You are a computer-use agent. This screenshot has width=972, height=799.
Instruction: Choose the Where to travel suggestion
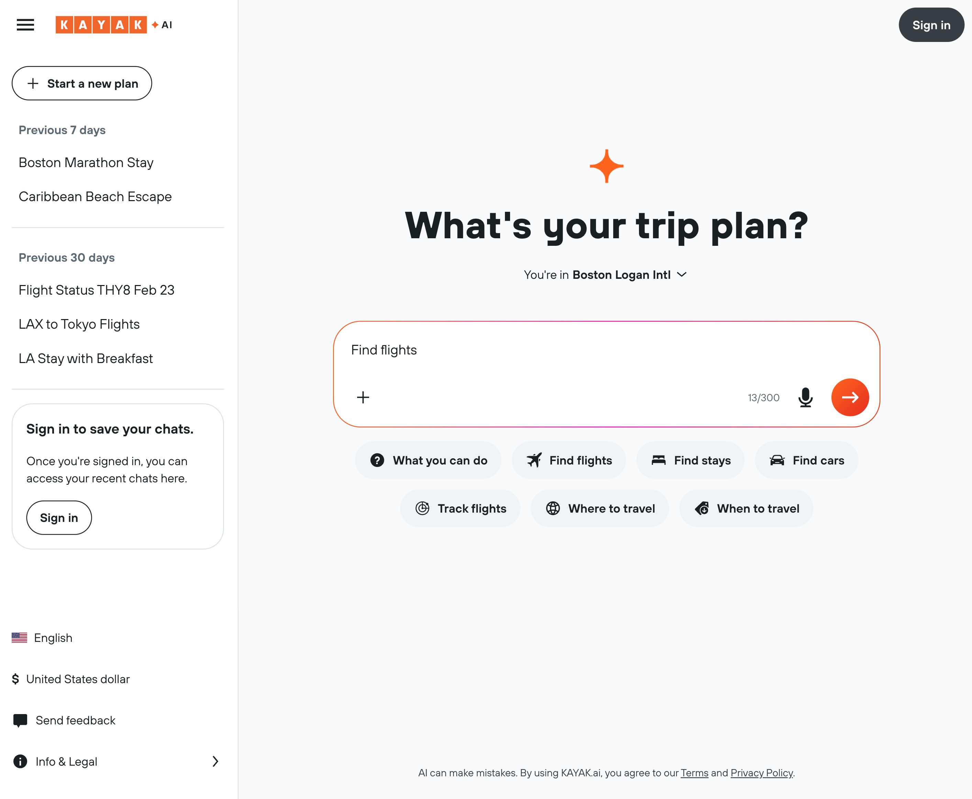[x=599, y=508]
